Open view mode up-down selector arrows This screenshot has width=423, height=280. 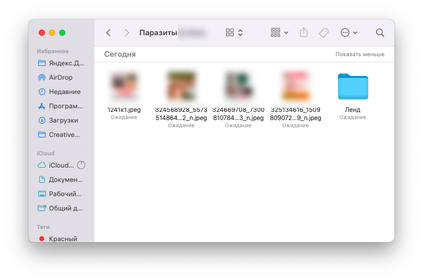240,33
